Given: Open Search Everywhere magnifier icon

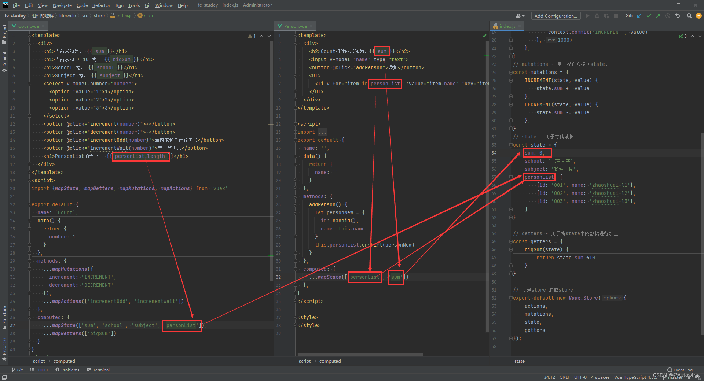Looking at the screenshot, I should [x=689, y=16].
